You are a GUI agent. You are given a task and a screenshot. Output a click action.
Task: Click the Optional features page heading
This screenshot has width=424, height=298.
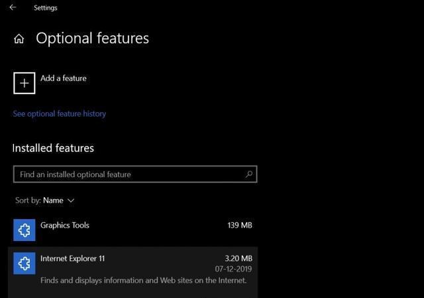(93, 38)
